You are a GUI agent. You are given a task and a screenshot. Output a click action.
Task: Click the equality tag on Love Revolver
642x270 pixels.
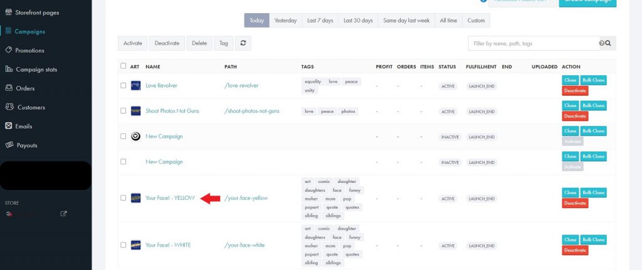point(313,81)
